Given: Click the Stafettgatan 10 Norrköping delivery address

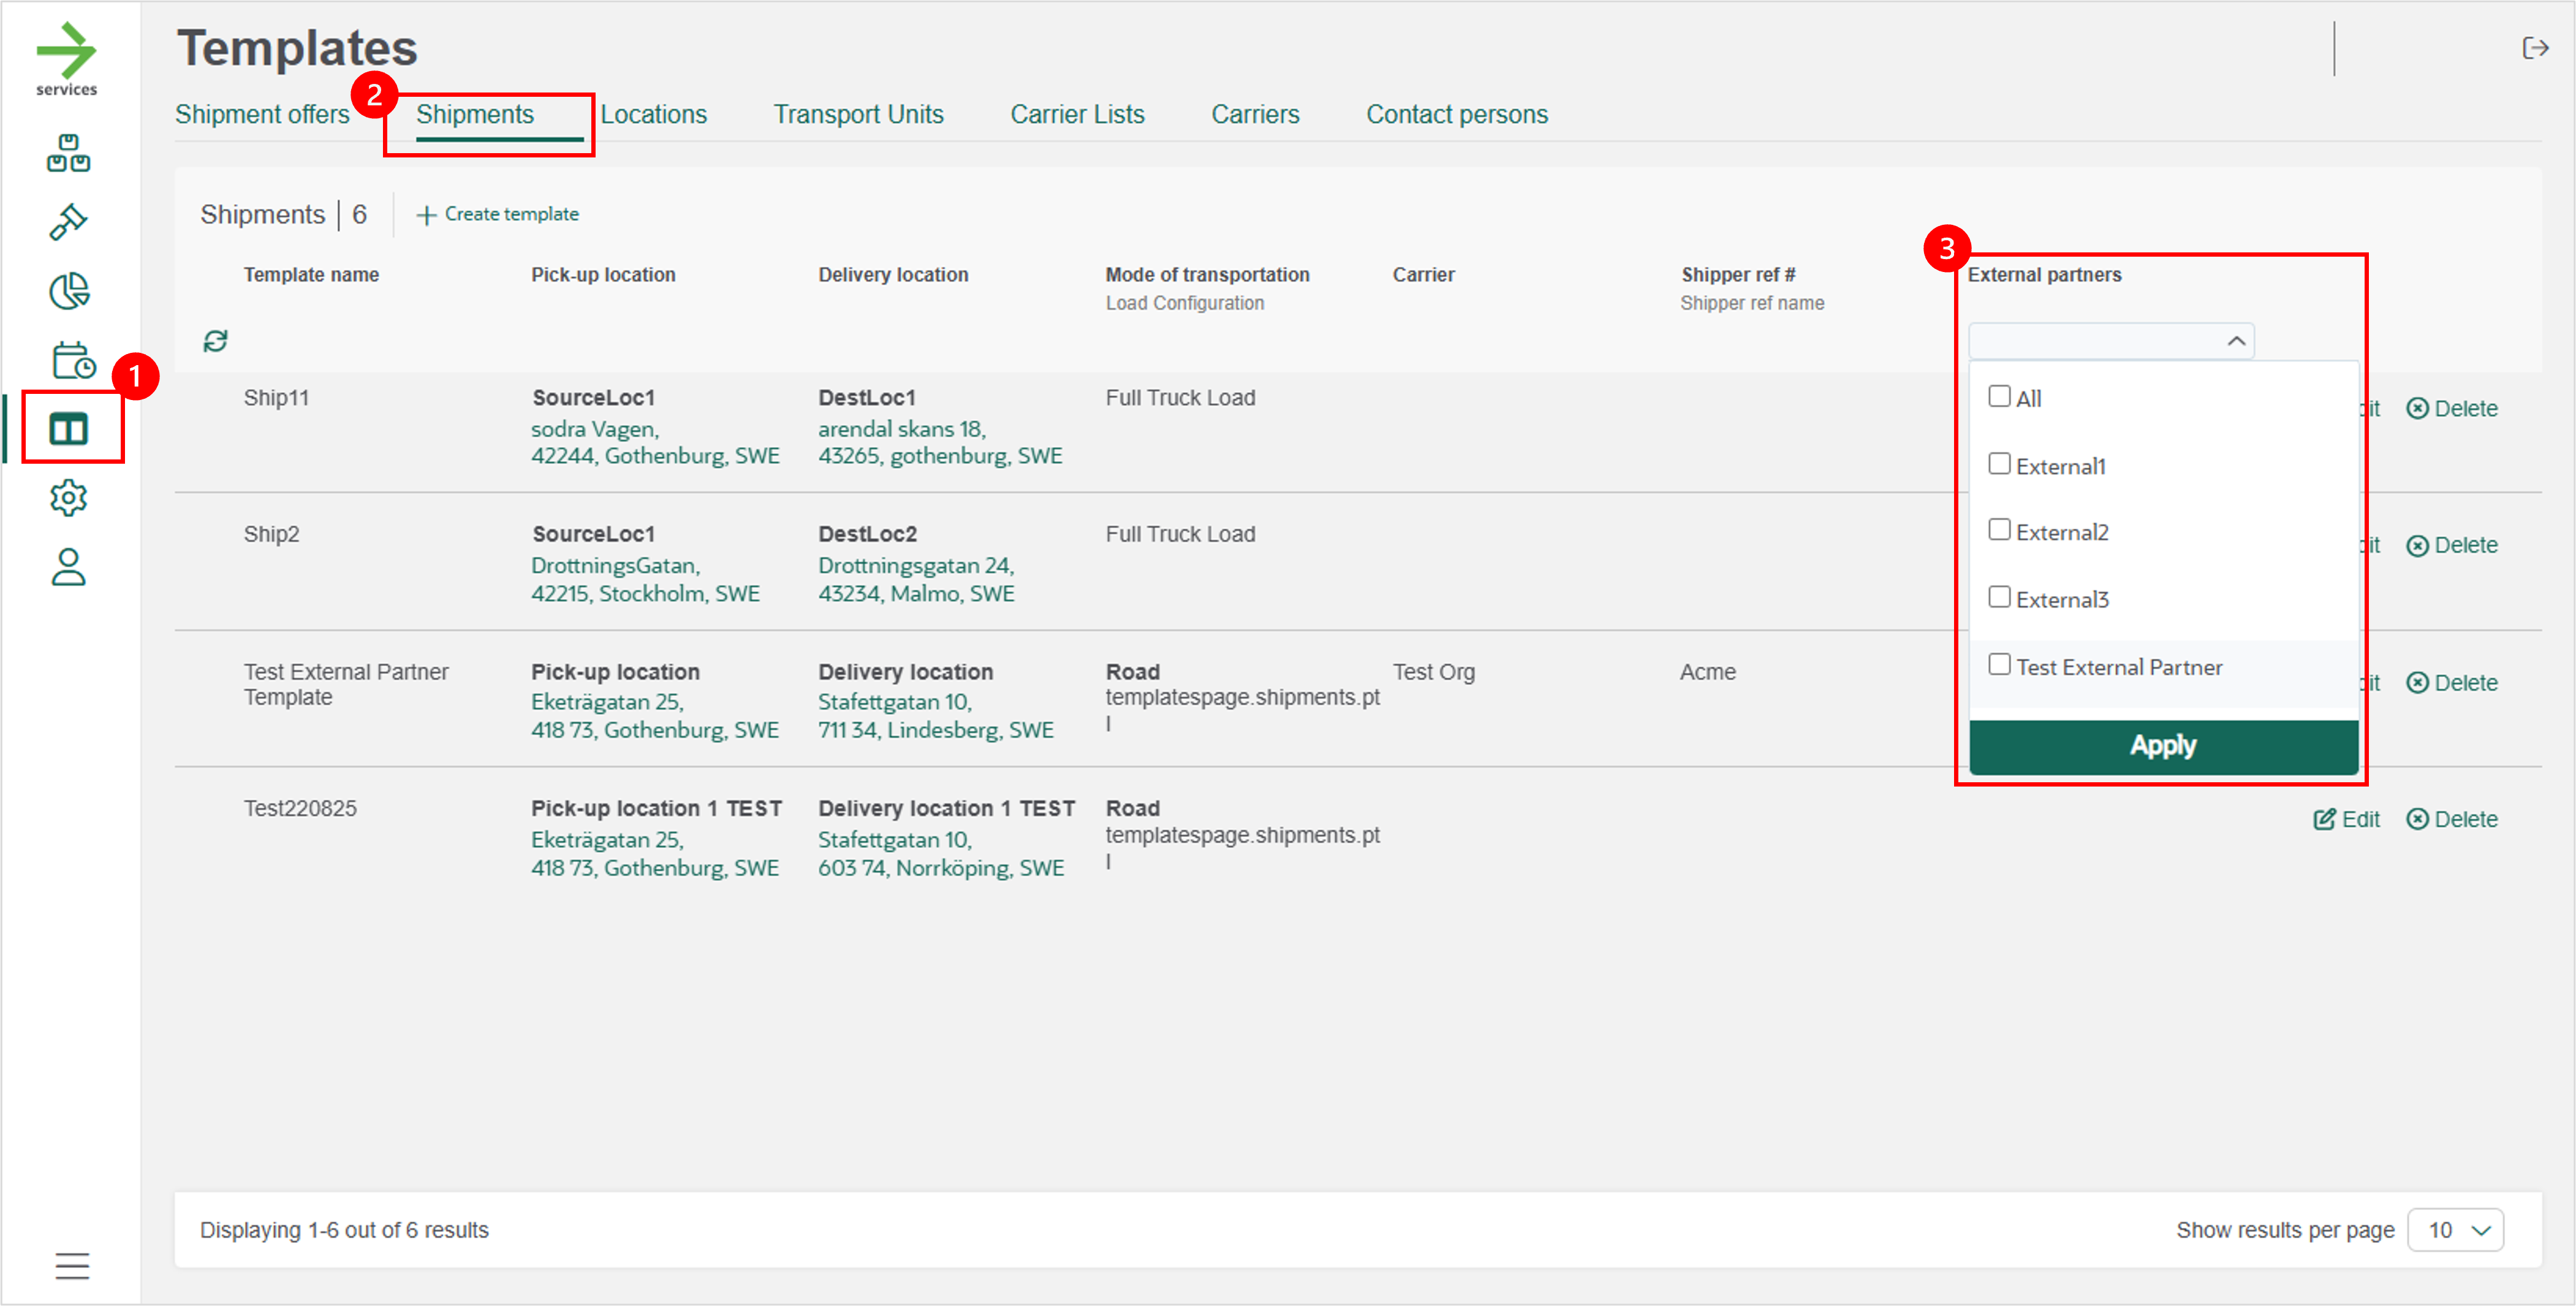Looking at the screenshot, I should click(x=940, y=854).
